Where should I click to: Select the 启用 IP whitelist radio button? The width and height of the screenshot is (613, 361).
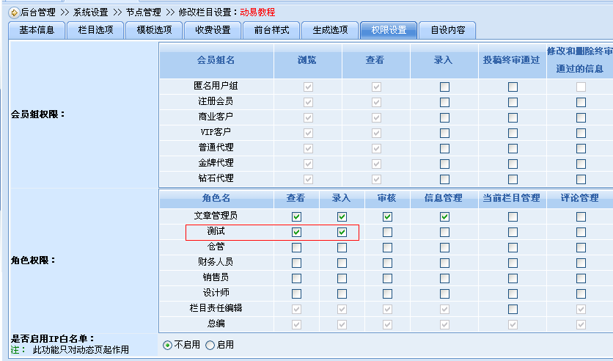pos(210,345)
